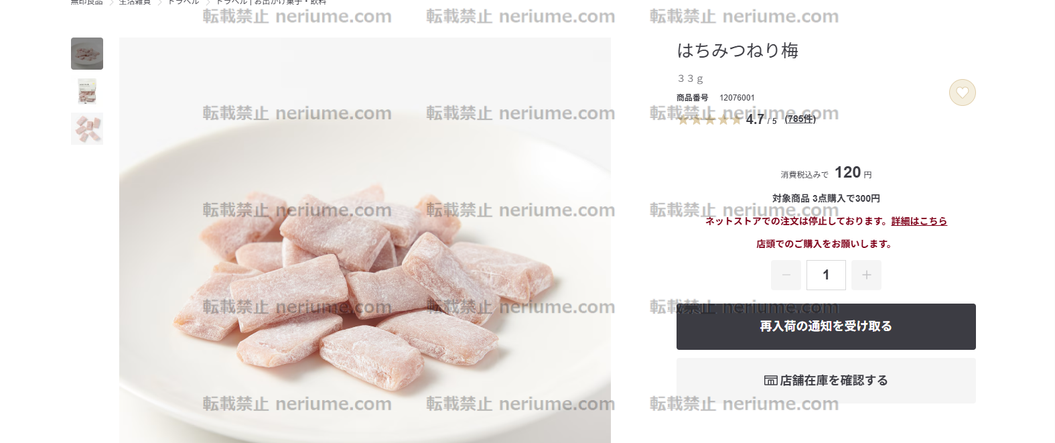Select the second thumbnail showing the package
Image resolution: width=1055 pixels, height=443 pixels.
87,91
